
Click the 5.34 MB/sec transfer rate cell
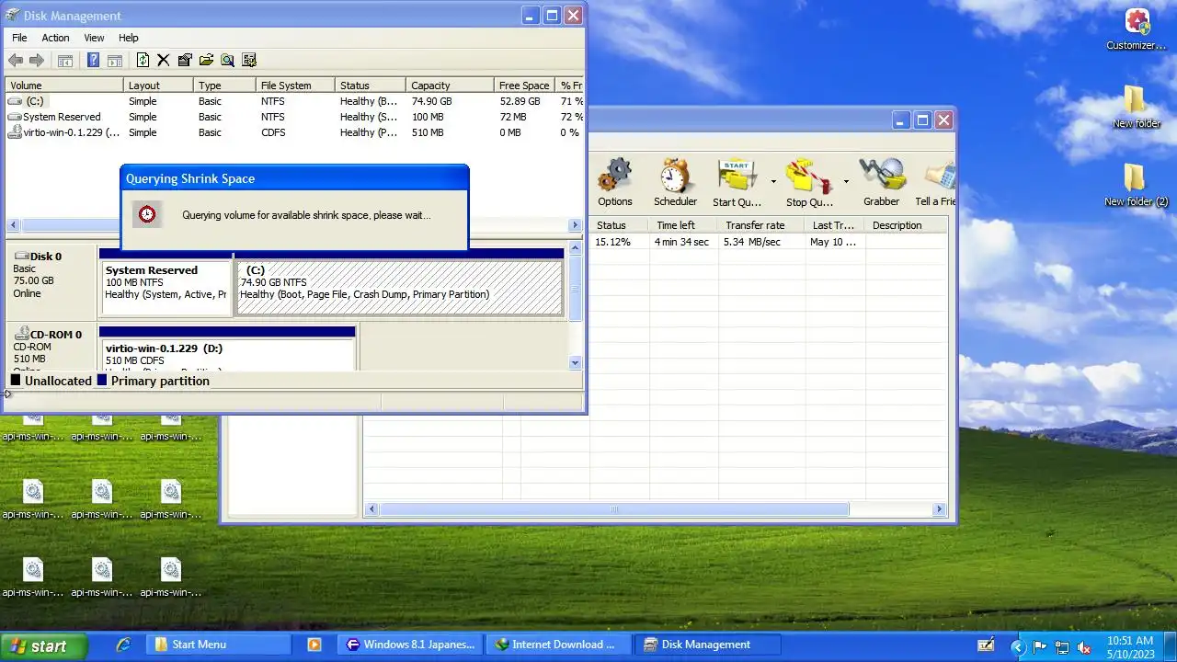(761, 242)
